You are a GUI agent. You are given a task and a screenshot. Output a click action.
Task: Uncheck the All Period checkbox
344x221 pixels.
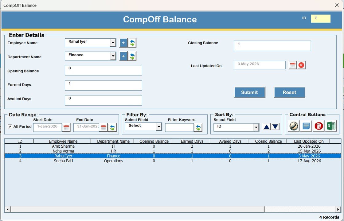click(x=10, y=127)
